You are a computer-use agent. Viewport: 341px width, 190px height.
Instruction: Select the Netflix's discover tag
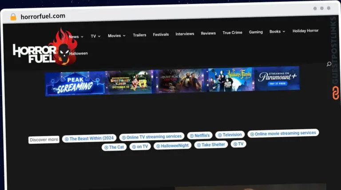200,136
